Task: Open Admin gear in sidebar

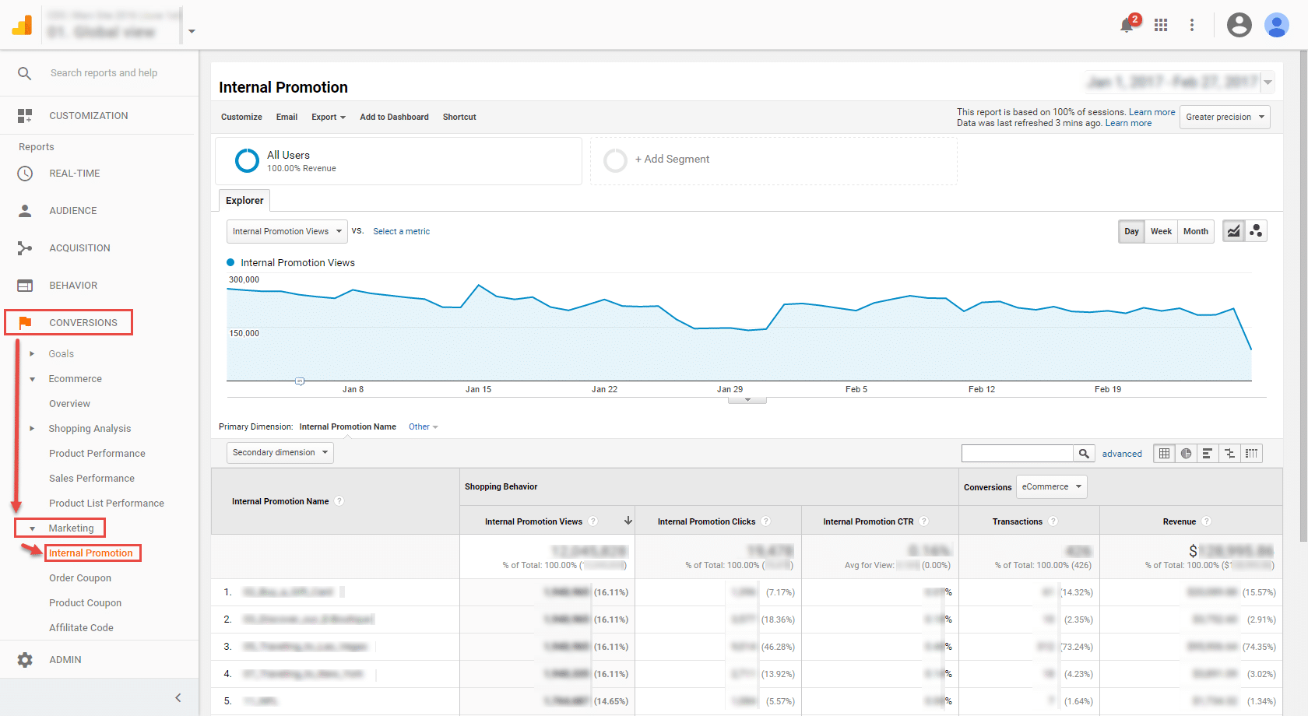Action: pyautogui.click(x=25, y=660)
